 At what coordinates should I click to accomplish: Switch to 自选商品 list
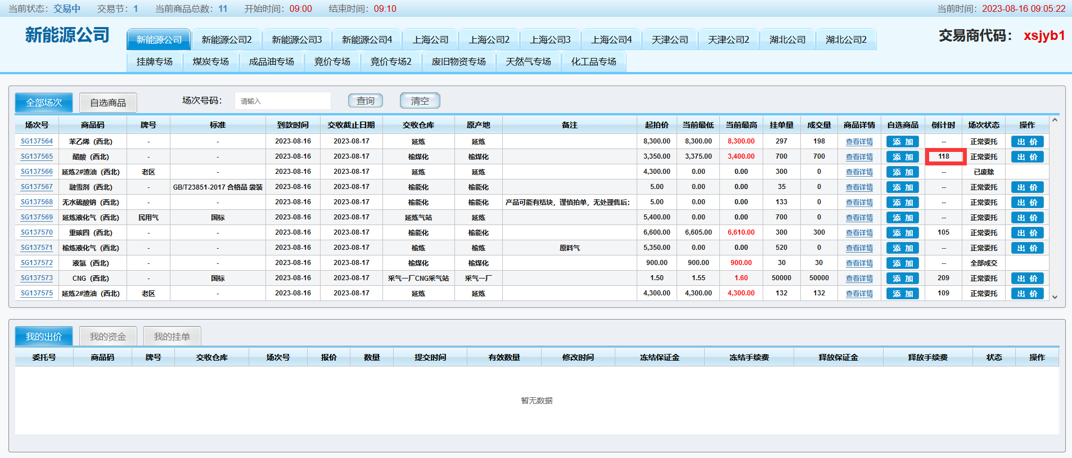click(108, 102)
